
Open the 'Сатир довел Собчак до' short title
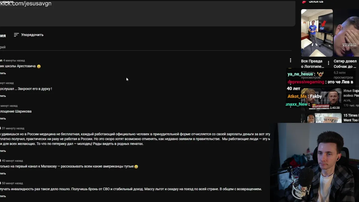345,64
